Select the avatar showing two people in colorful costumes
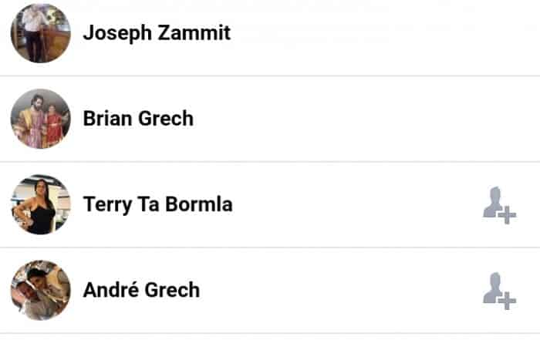 (40, 119)
